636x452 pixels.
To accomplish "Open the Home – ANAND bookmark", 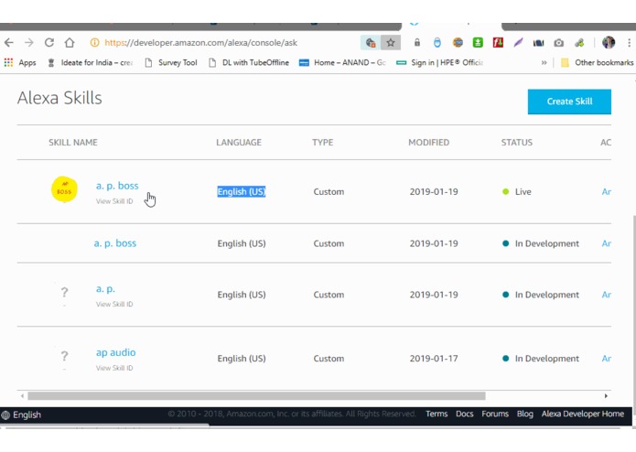I will [343, 63].
